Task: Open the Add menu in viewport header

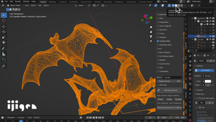Action: pos(40,5)
